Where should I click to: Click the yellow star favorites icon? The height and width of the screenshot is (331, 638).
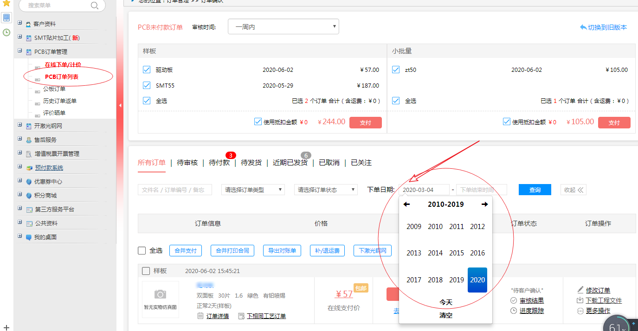coord(6,3)
